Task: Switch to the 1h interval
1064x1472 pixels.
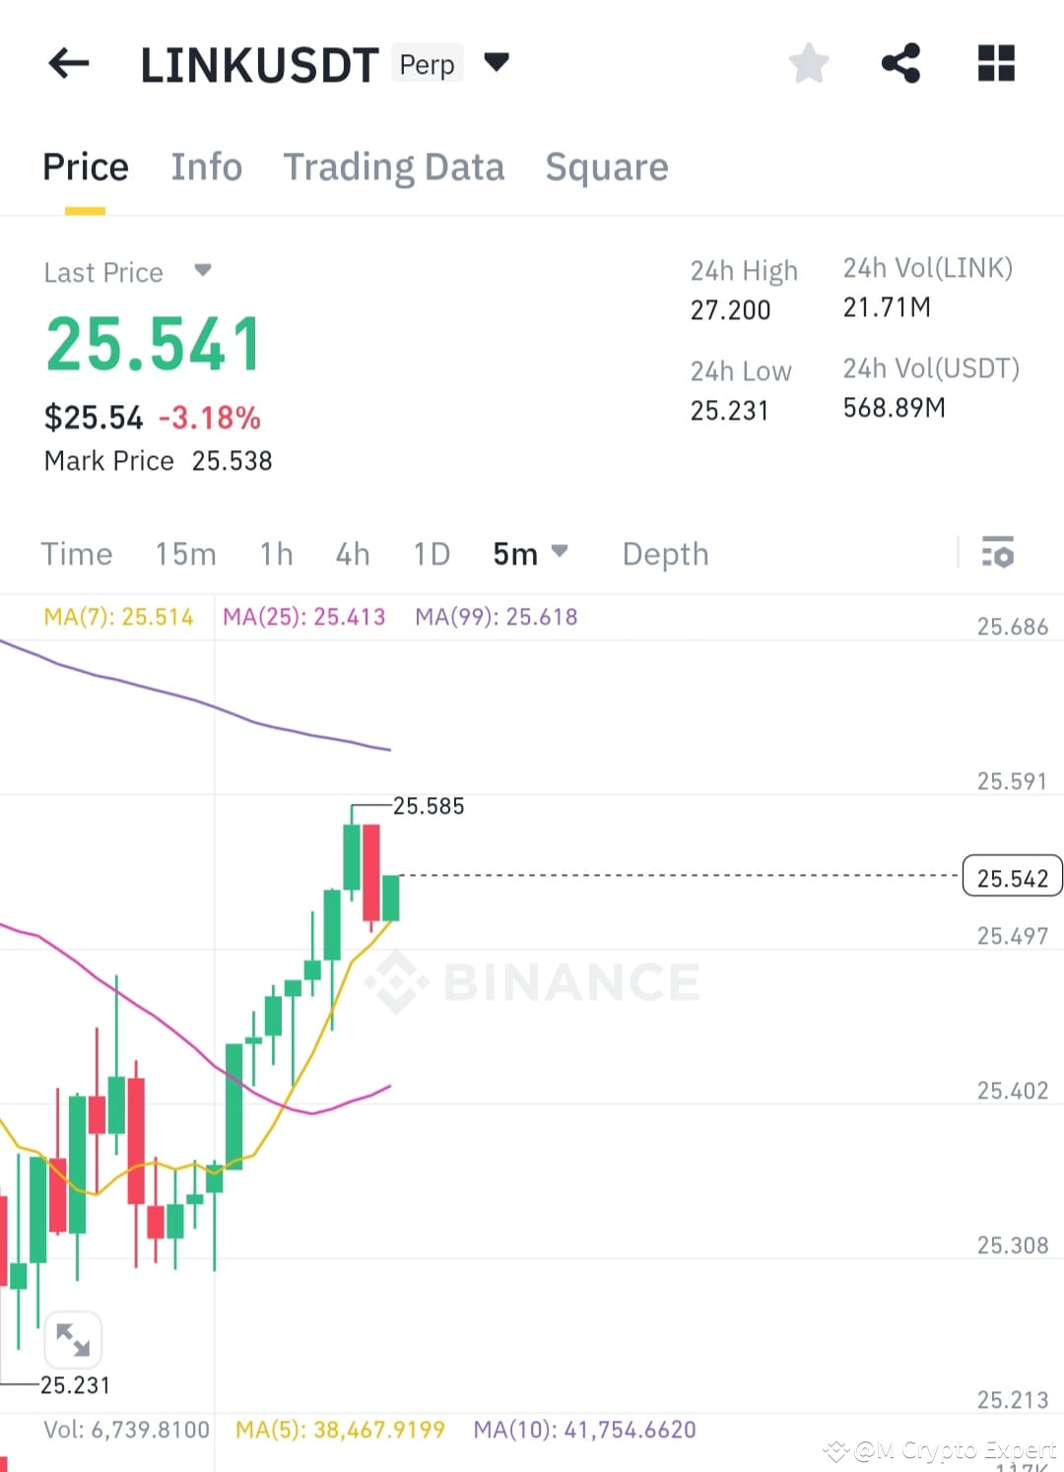Action: tap(276, 554)
